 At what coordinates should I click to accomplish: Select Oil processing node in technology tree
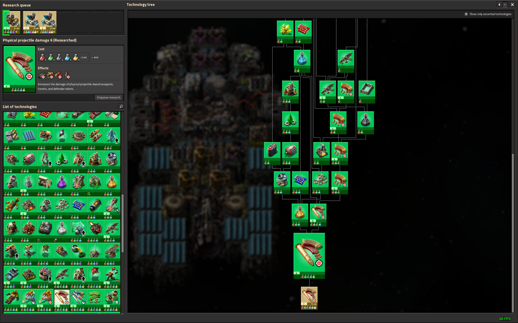tap(290, 92)
